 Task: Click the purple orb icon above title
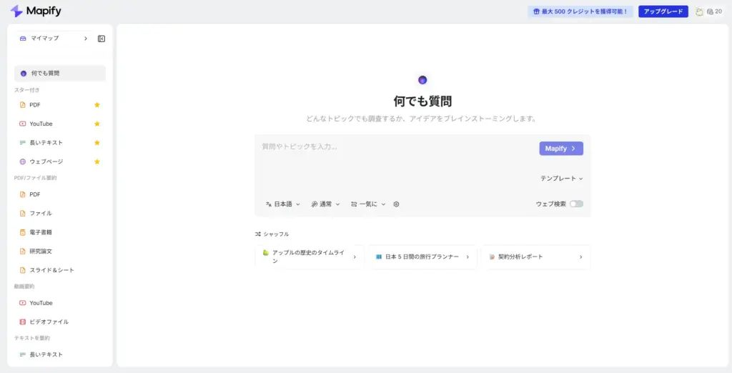pyautogui.click(x=422, y=80)
